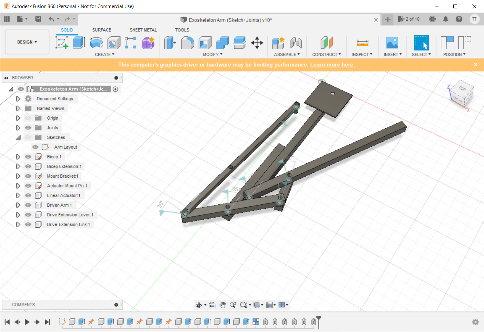Image resolution: width=484 pixels, height=332 pixels.
Task: Show the Origin folder via eye icon
Action: 28,118
